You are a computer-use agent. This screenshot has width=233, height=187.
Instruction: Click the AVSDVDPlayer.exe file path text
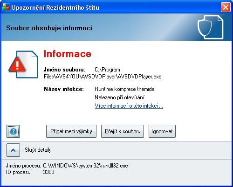coord(103,73)
